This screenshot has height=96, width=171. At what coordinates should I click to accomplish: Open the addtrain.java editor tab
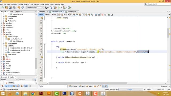pyautogui.click(x=72, y=11)
